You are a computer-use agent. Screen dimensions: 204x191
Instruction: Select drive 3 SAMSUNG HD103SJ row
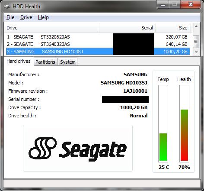pyautogui.click(x=98, y=52)
